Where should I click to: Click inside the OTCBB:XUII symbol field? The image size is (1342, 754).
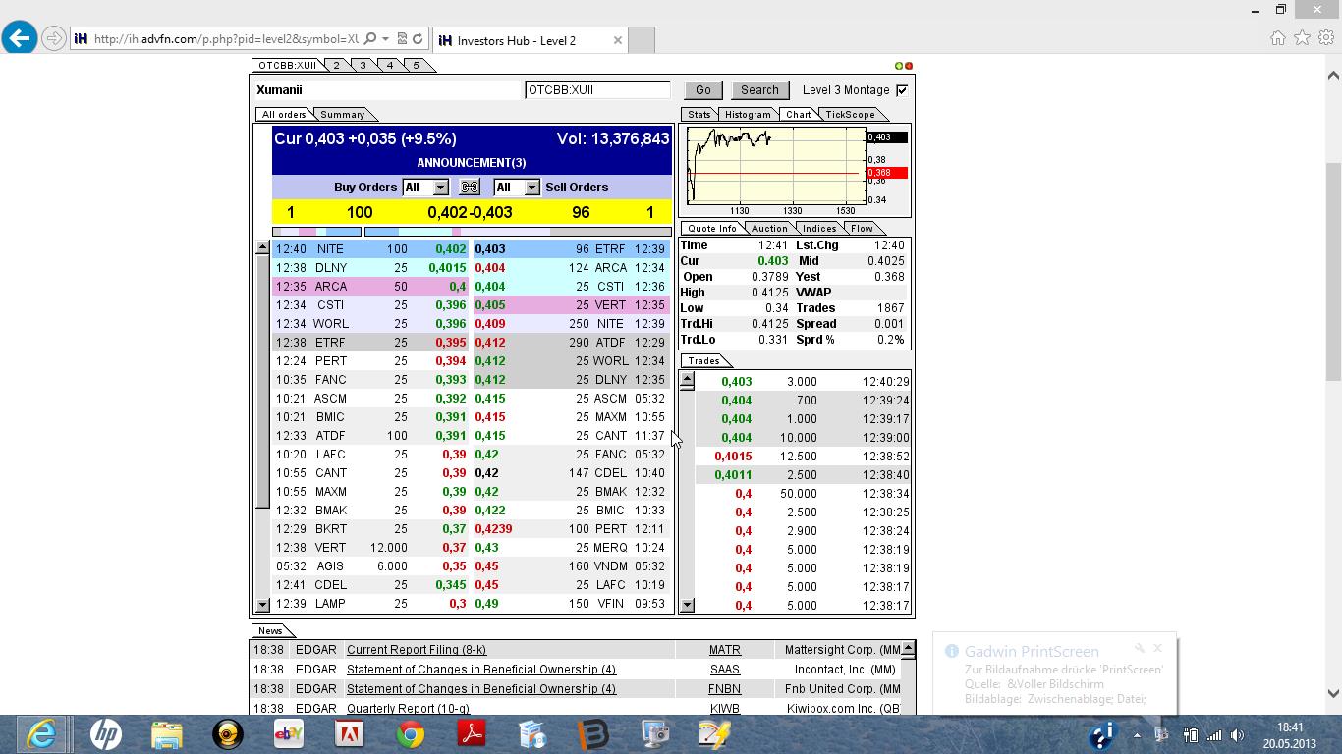(597, 89)
